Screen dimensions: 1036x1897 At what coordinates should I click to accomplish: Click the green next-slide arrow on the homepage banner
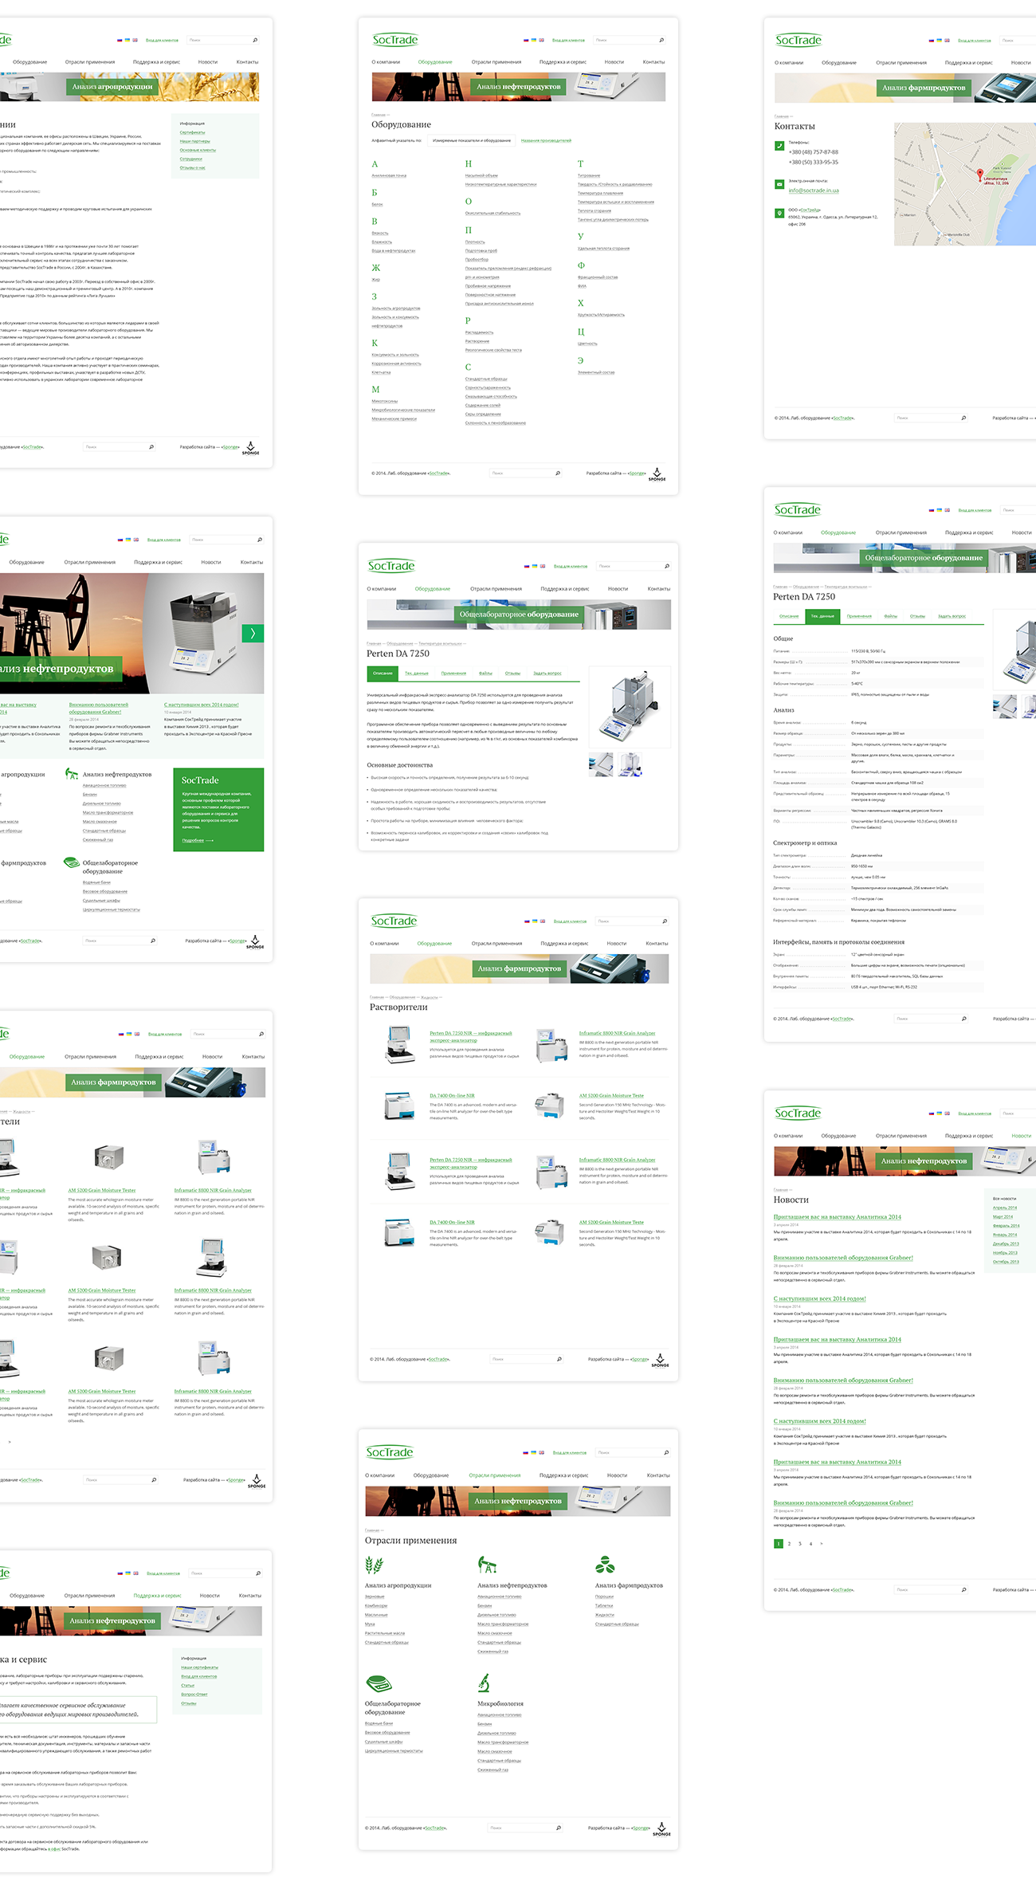[253, 634]
